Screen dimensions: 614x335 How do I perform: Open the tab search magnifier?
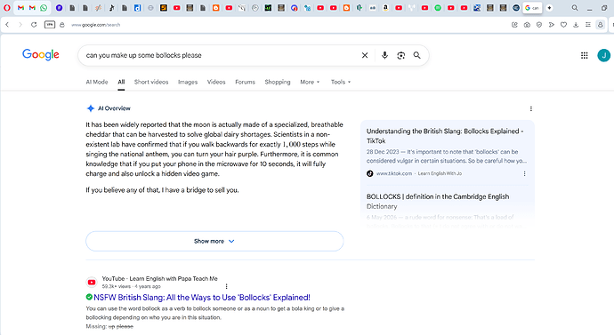(x=575, y=8)
